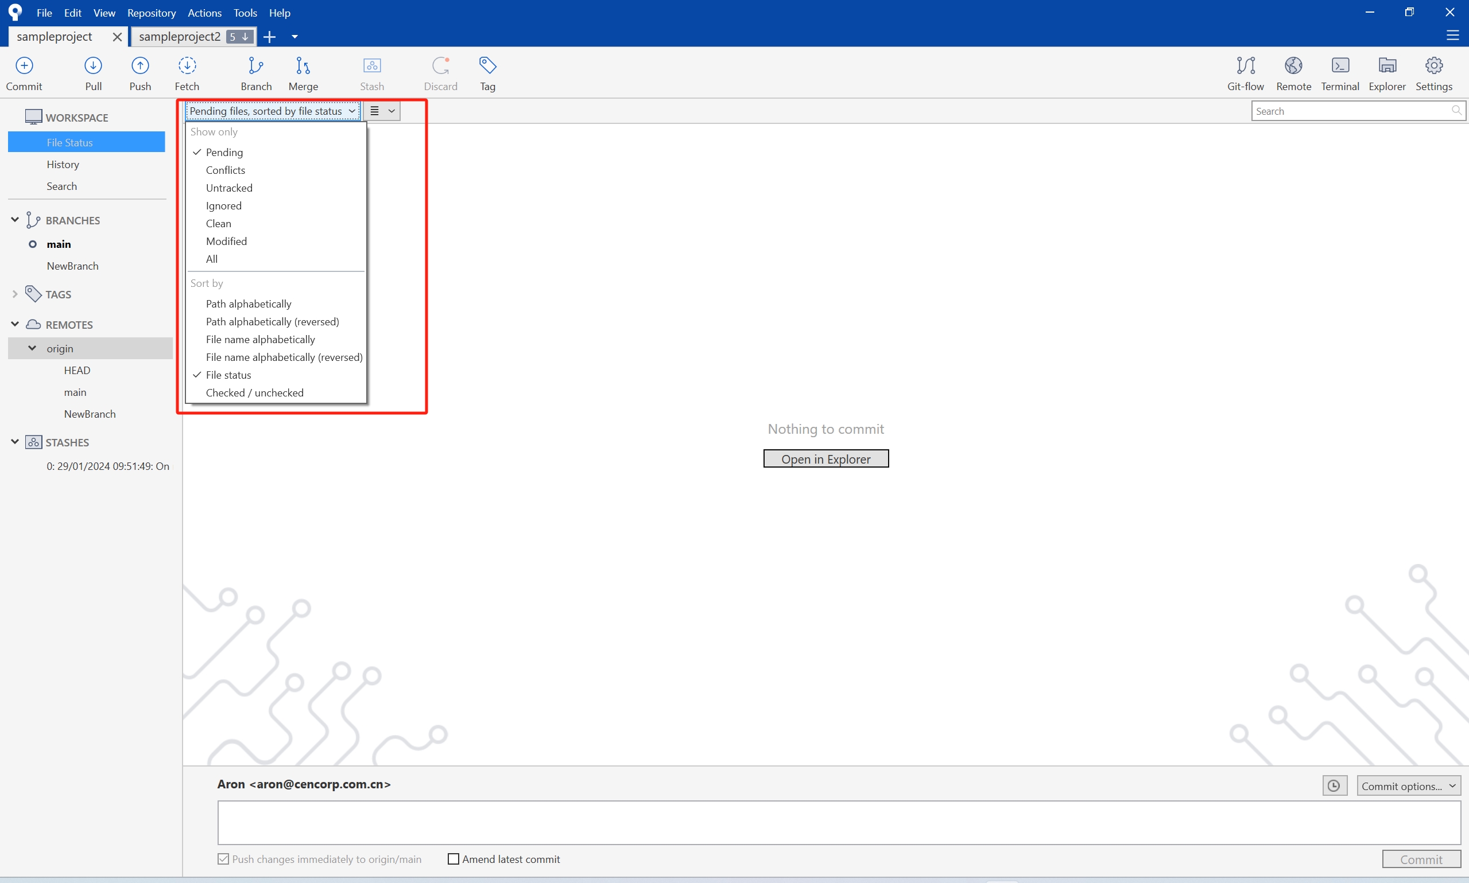Viewport: 1469px width, 883px height.
Task: Launch the Terminal icon
Action: (1340, 66)
